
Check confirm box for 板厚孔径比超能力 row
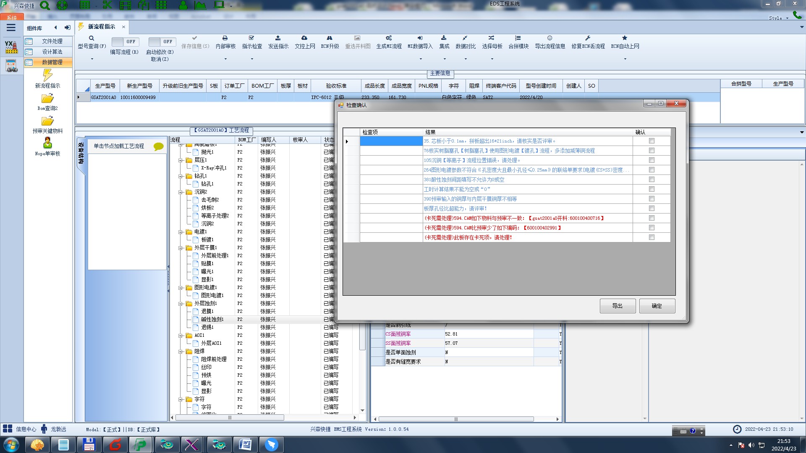pyautogui.click(x=652, y=208)
